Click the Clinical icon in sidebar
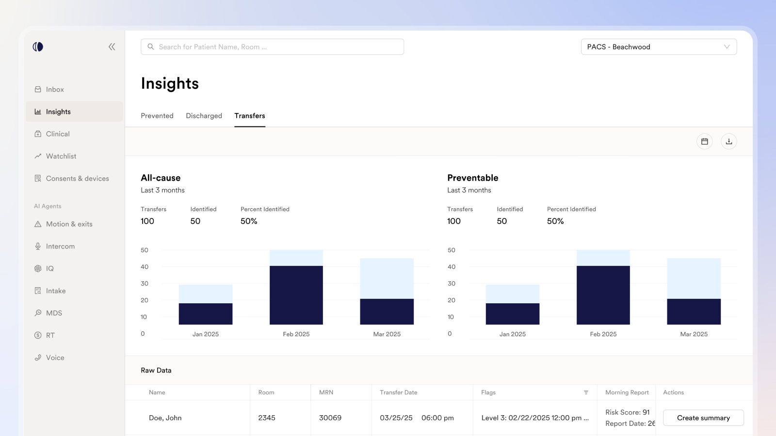Screen dimensions: 776x436 pos(38,134)
